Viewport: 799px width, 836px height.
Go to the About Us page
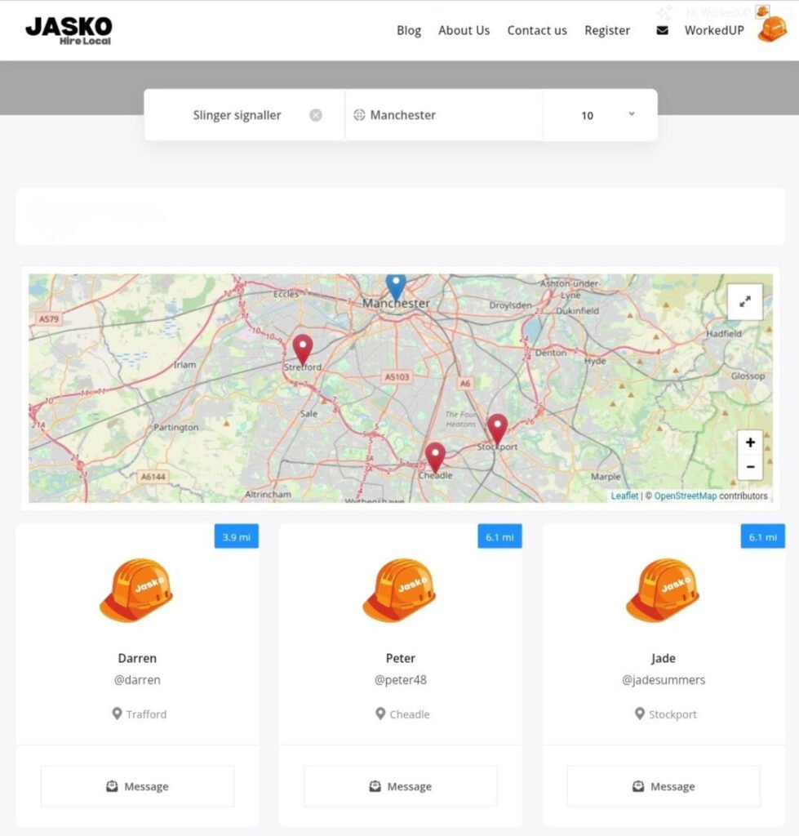pos(464,30)
